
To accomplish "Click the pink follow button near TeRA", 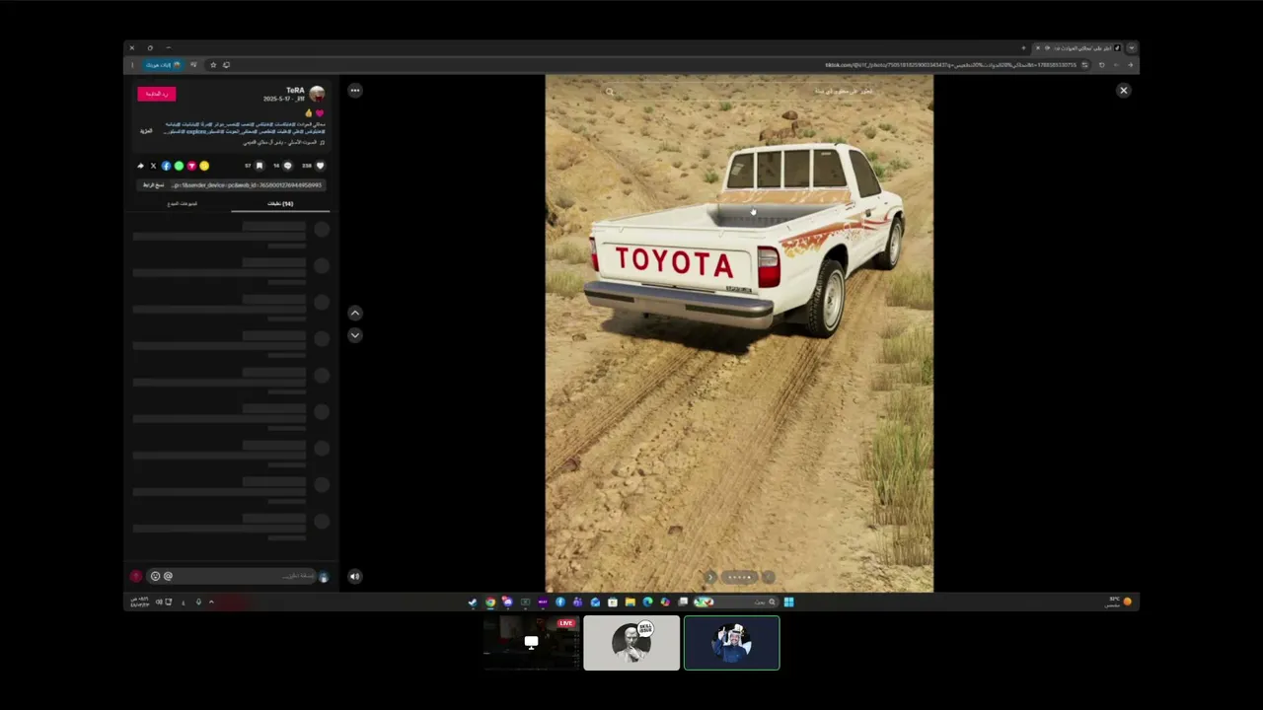I will (156, 94).
